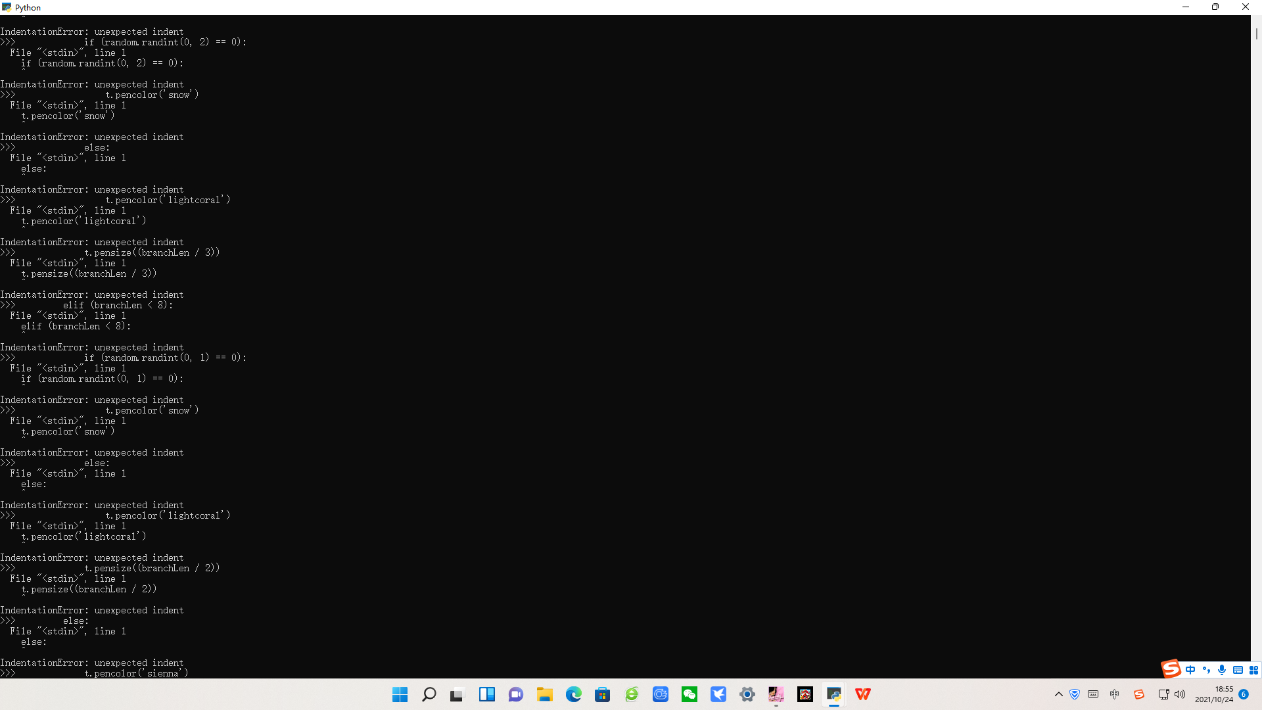Open notification center badge
The width and height of the screenshot is (1262, 710).
coord(1244,694)
